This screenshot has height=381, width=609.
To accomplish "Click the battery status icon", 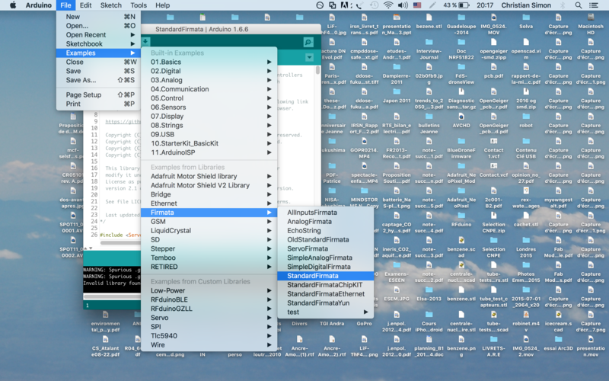I will (x=464, y=5).
